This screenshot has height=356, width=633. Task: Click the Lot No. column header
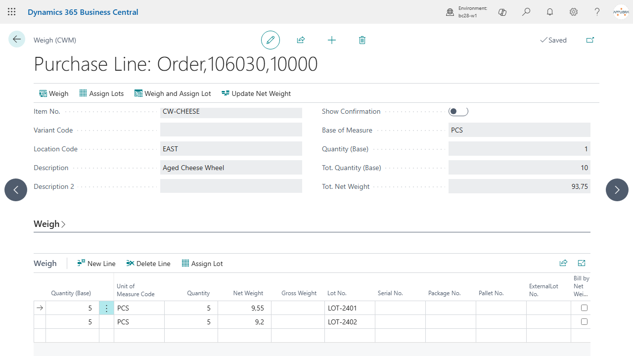pos(337,293)
